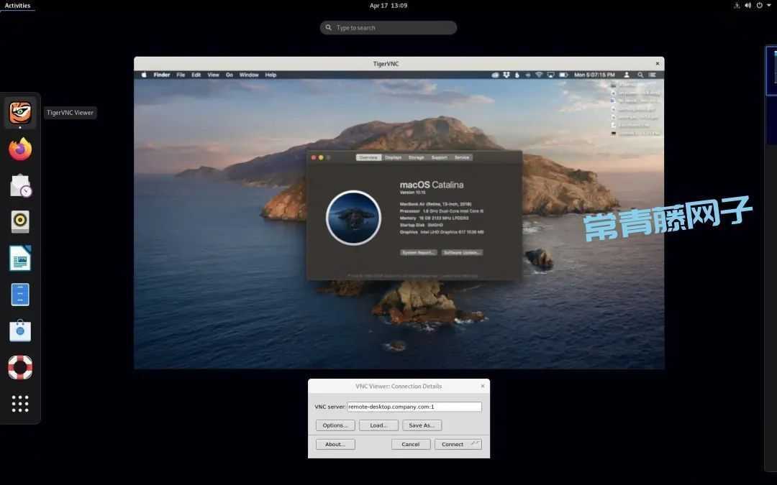Image resolution: width=777 pixels, height=485 pixels.
Task: Select the second workspace thumbnail on the right
Action: [x=771, y=121]
